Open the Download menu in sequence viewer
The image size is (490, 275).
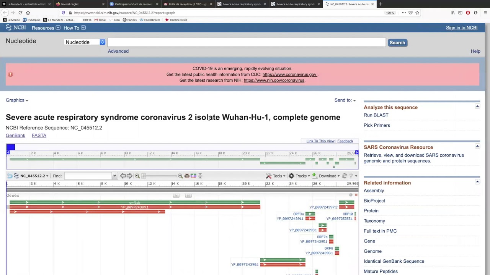point(326,176)
